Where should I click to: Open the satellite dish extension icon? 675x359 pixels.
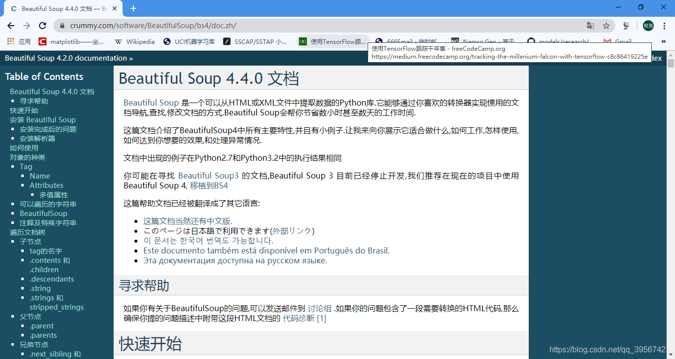pyautogui.click(x=626, y=26)
